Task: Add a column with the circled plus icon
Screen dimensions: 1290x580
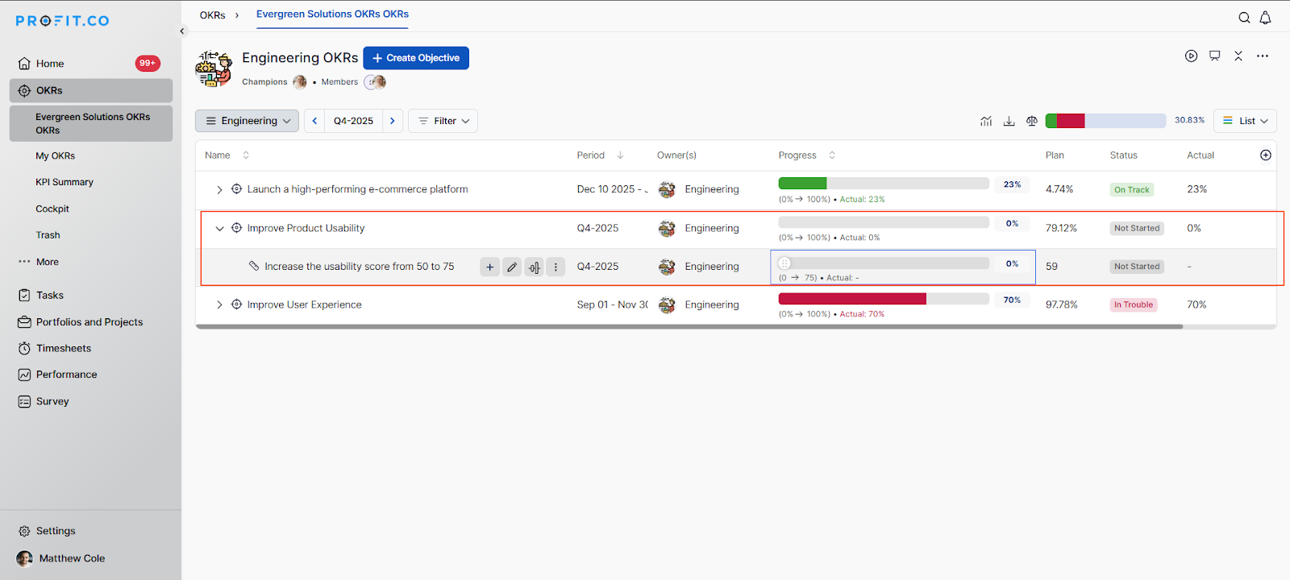Action: (x=1266, y=155)
